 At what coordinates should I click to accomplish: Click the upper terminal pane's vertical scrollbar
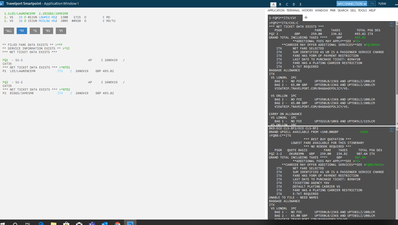point(397,73)
